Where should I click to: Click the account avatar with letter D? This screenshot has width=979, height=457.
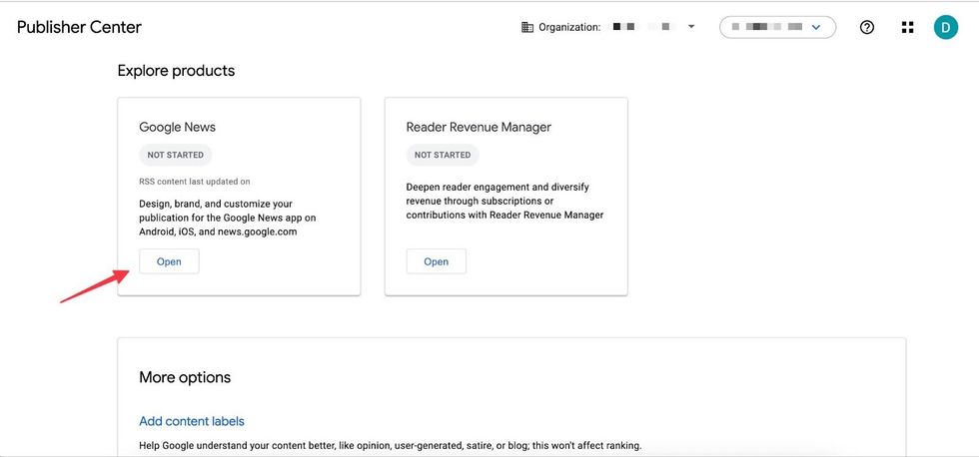(945, 27)
